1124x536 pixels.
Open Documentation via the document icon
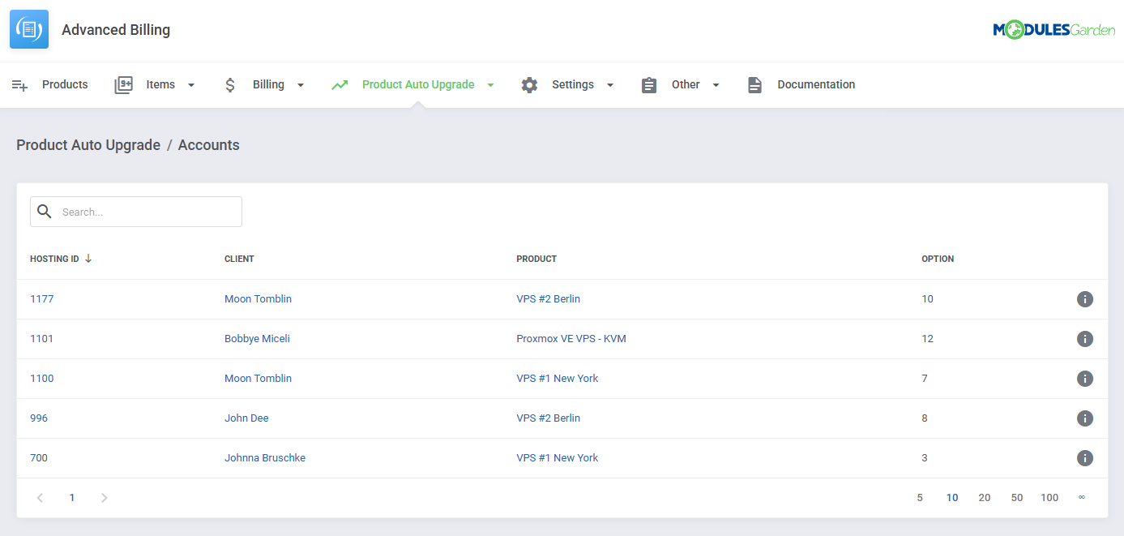[x=754, y=84]
